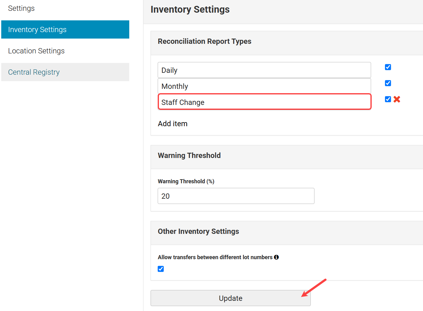Click the Other Inventory Settings panel header
423x311 pixels.
(198, 231)
